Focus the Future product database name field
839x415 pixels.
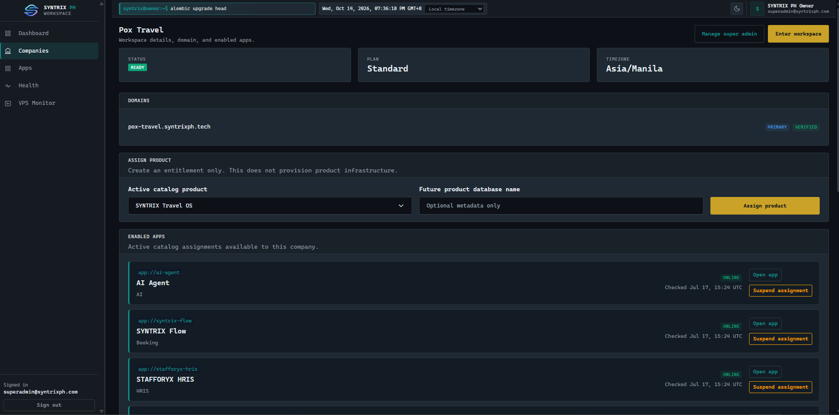click(x=561, y=206)
